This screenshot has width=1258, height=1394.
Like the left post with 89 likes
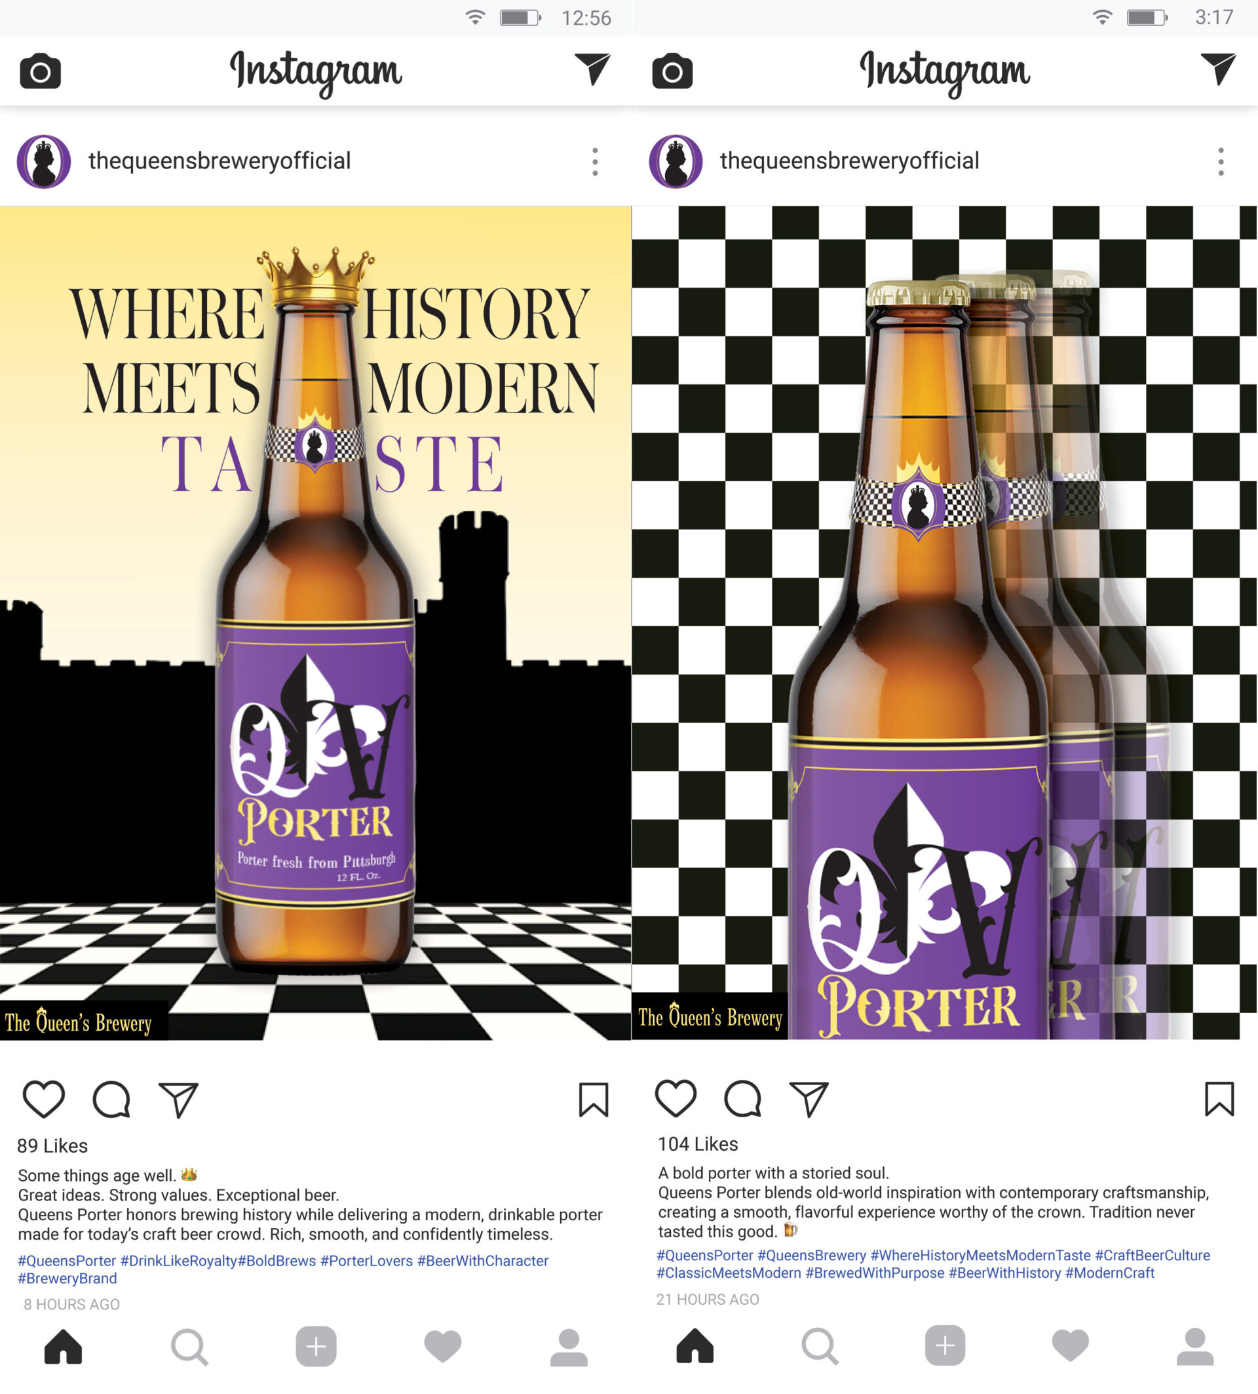tap(43, 1099)
